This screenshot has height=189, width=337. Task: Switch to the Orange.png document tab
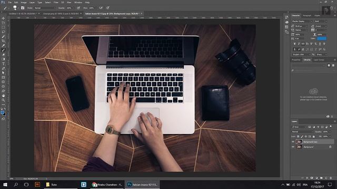tap(61, 14)
